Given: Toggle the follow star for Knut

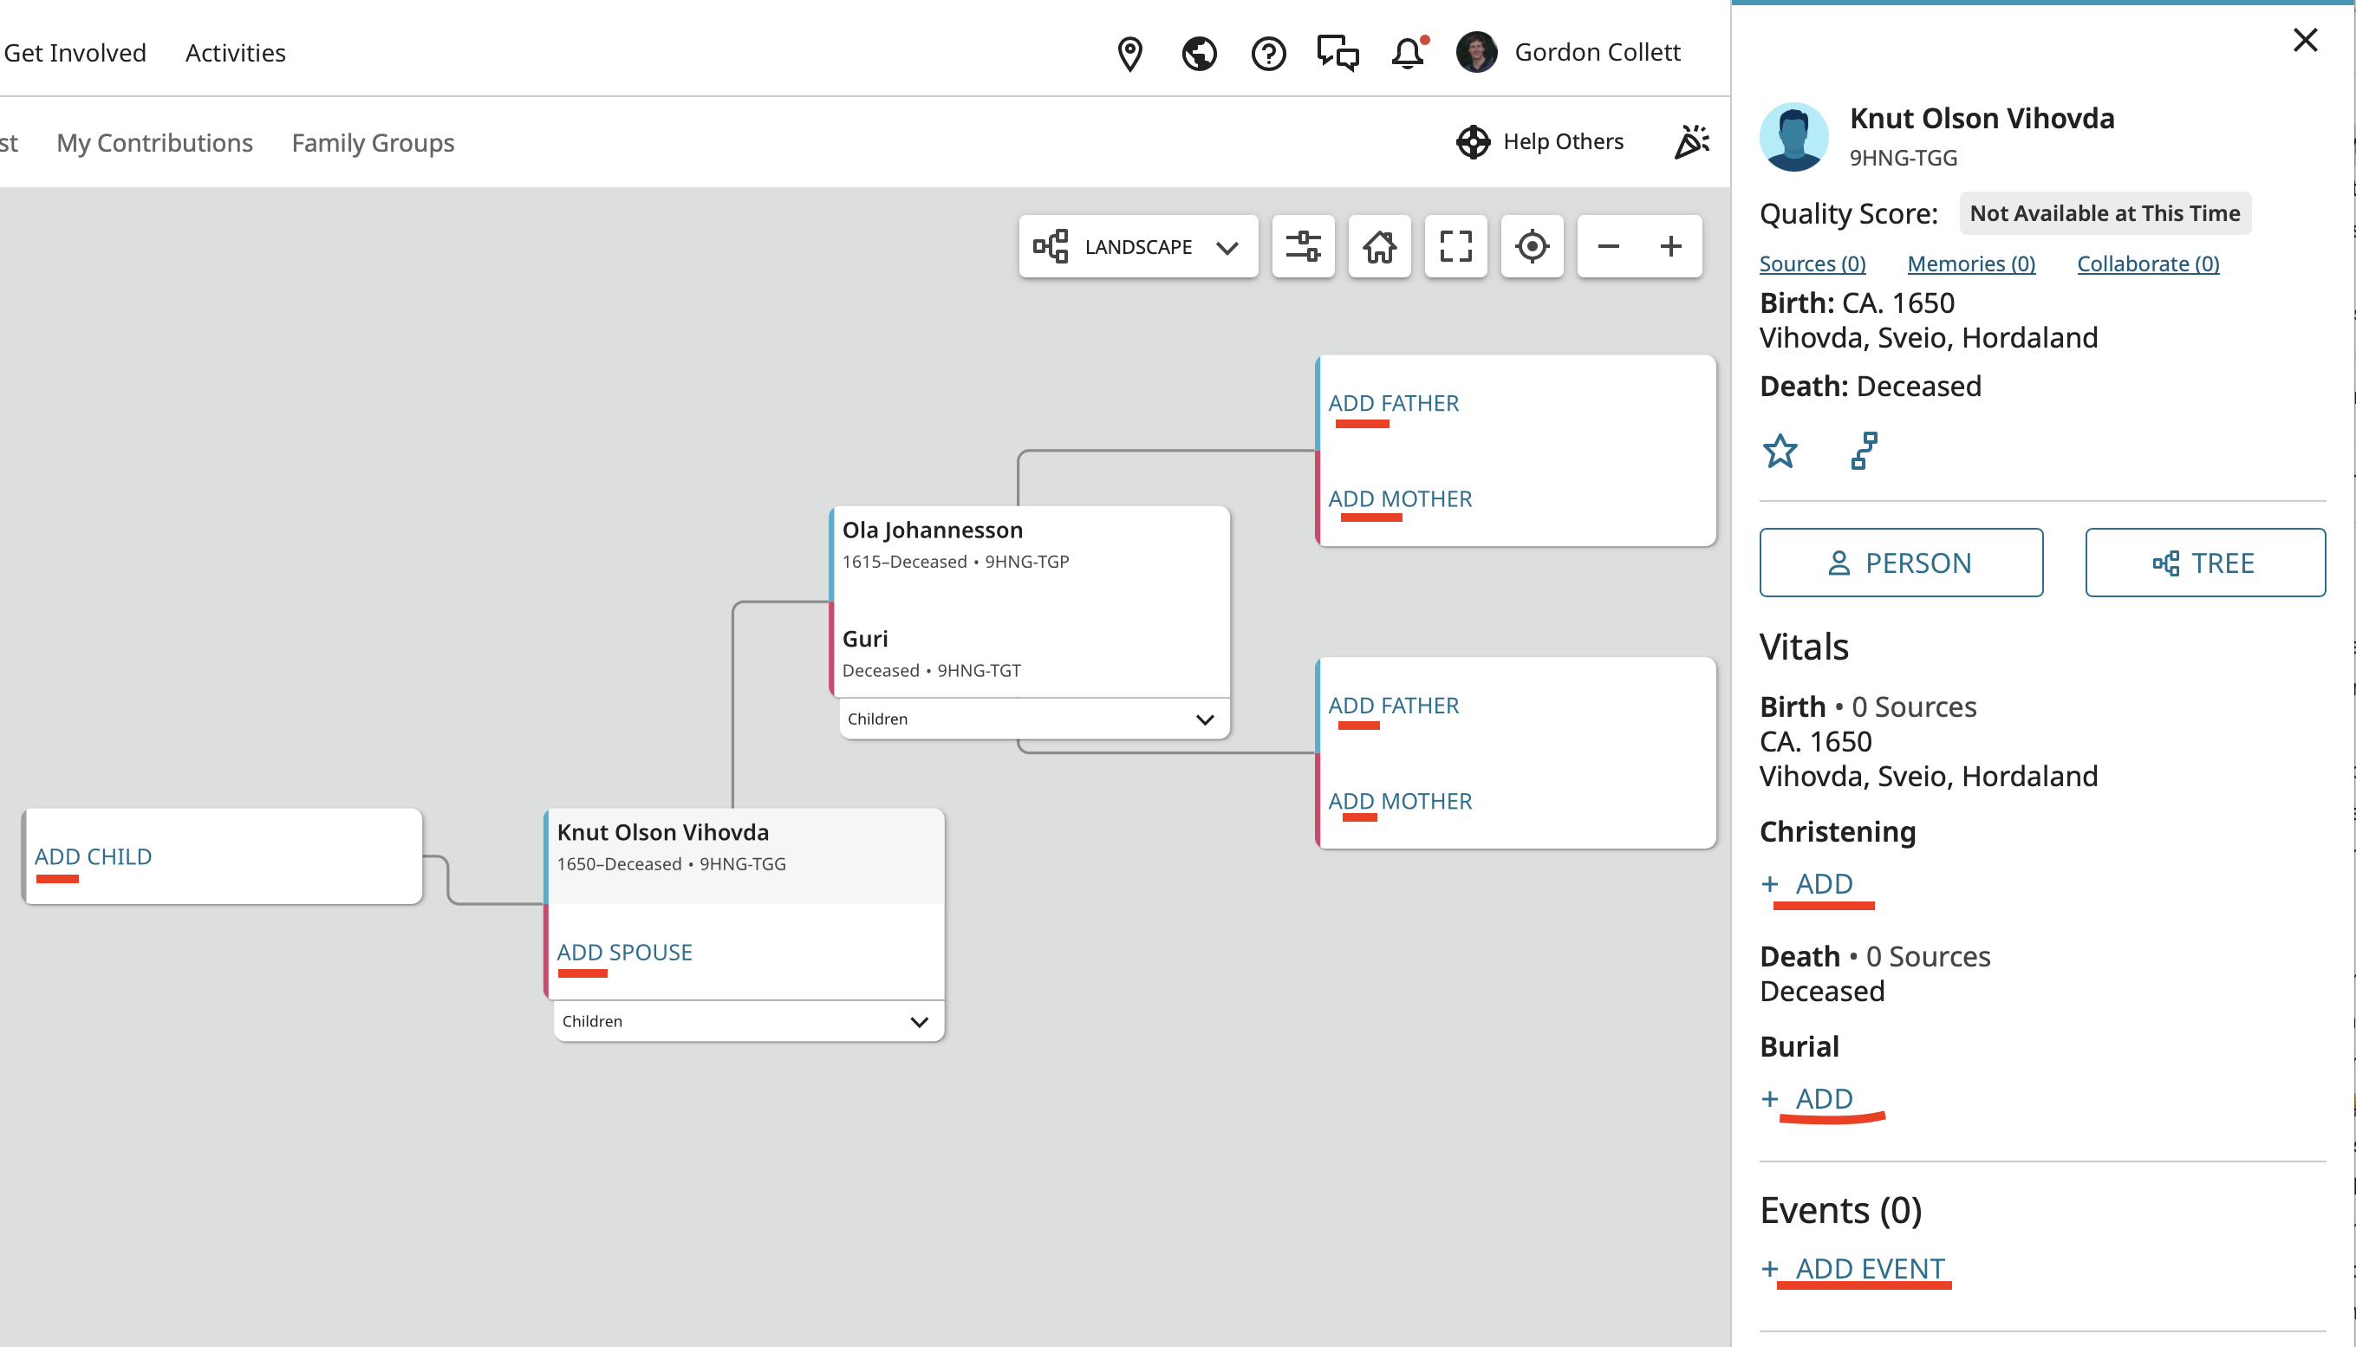Looking at the screenshot, I should [1780, 452].
